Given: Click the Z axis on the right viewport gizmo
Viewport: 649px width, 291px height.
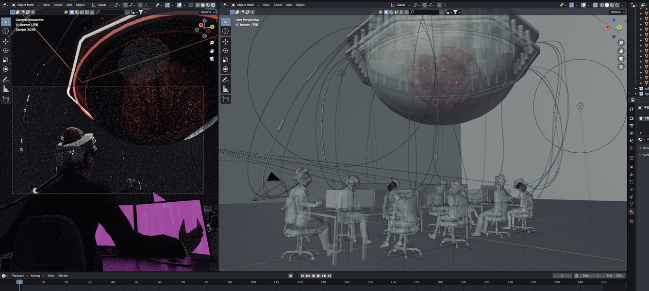Looking at the screenshot, I should pos(614,20).
